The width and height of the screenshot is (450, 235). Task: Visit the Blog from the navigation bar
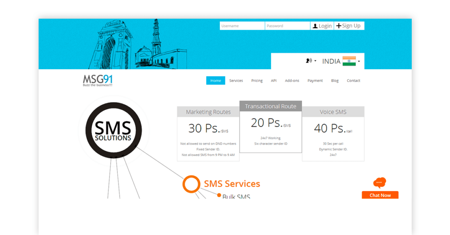(x=335, y=81)
